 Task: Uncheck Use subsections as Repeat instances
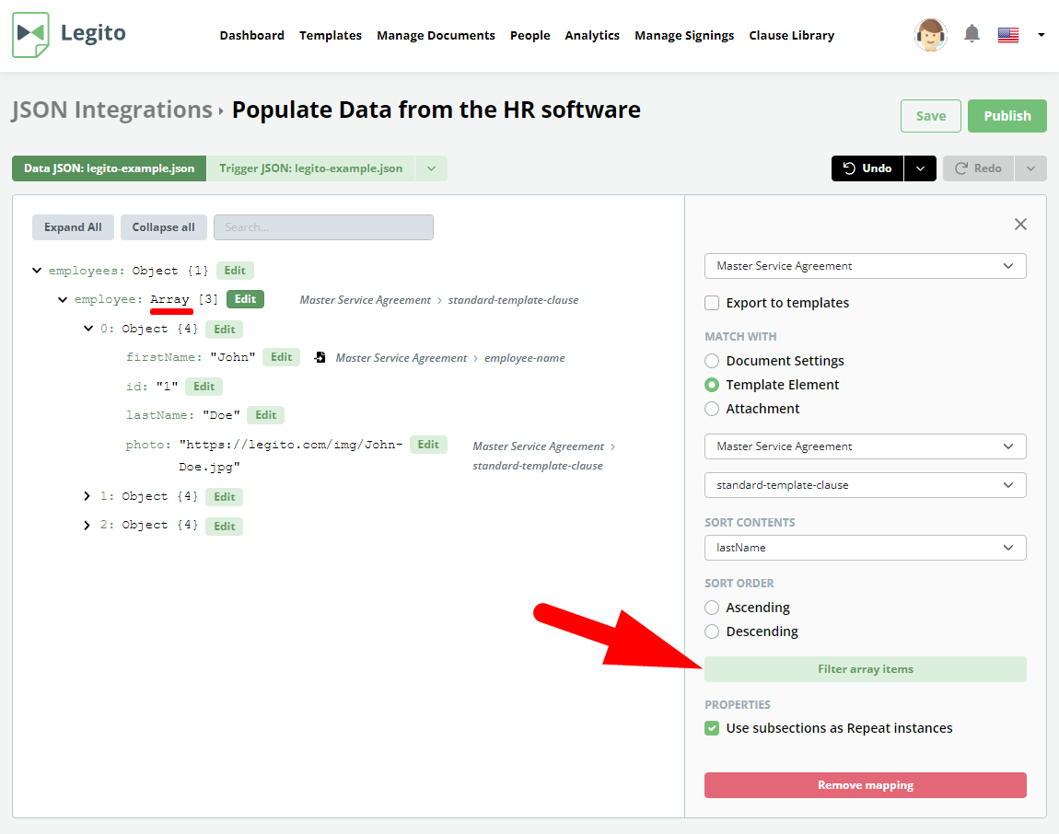click(712, 728)
